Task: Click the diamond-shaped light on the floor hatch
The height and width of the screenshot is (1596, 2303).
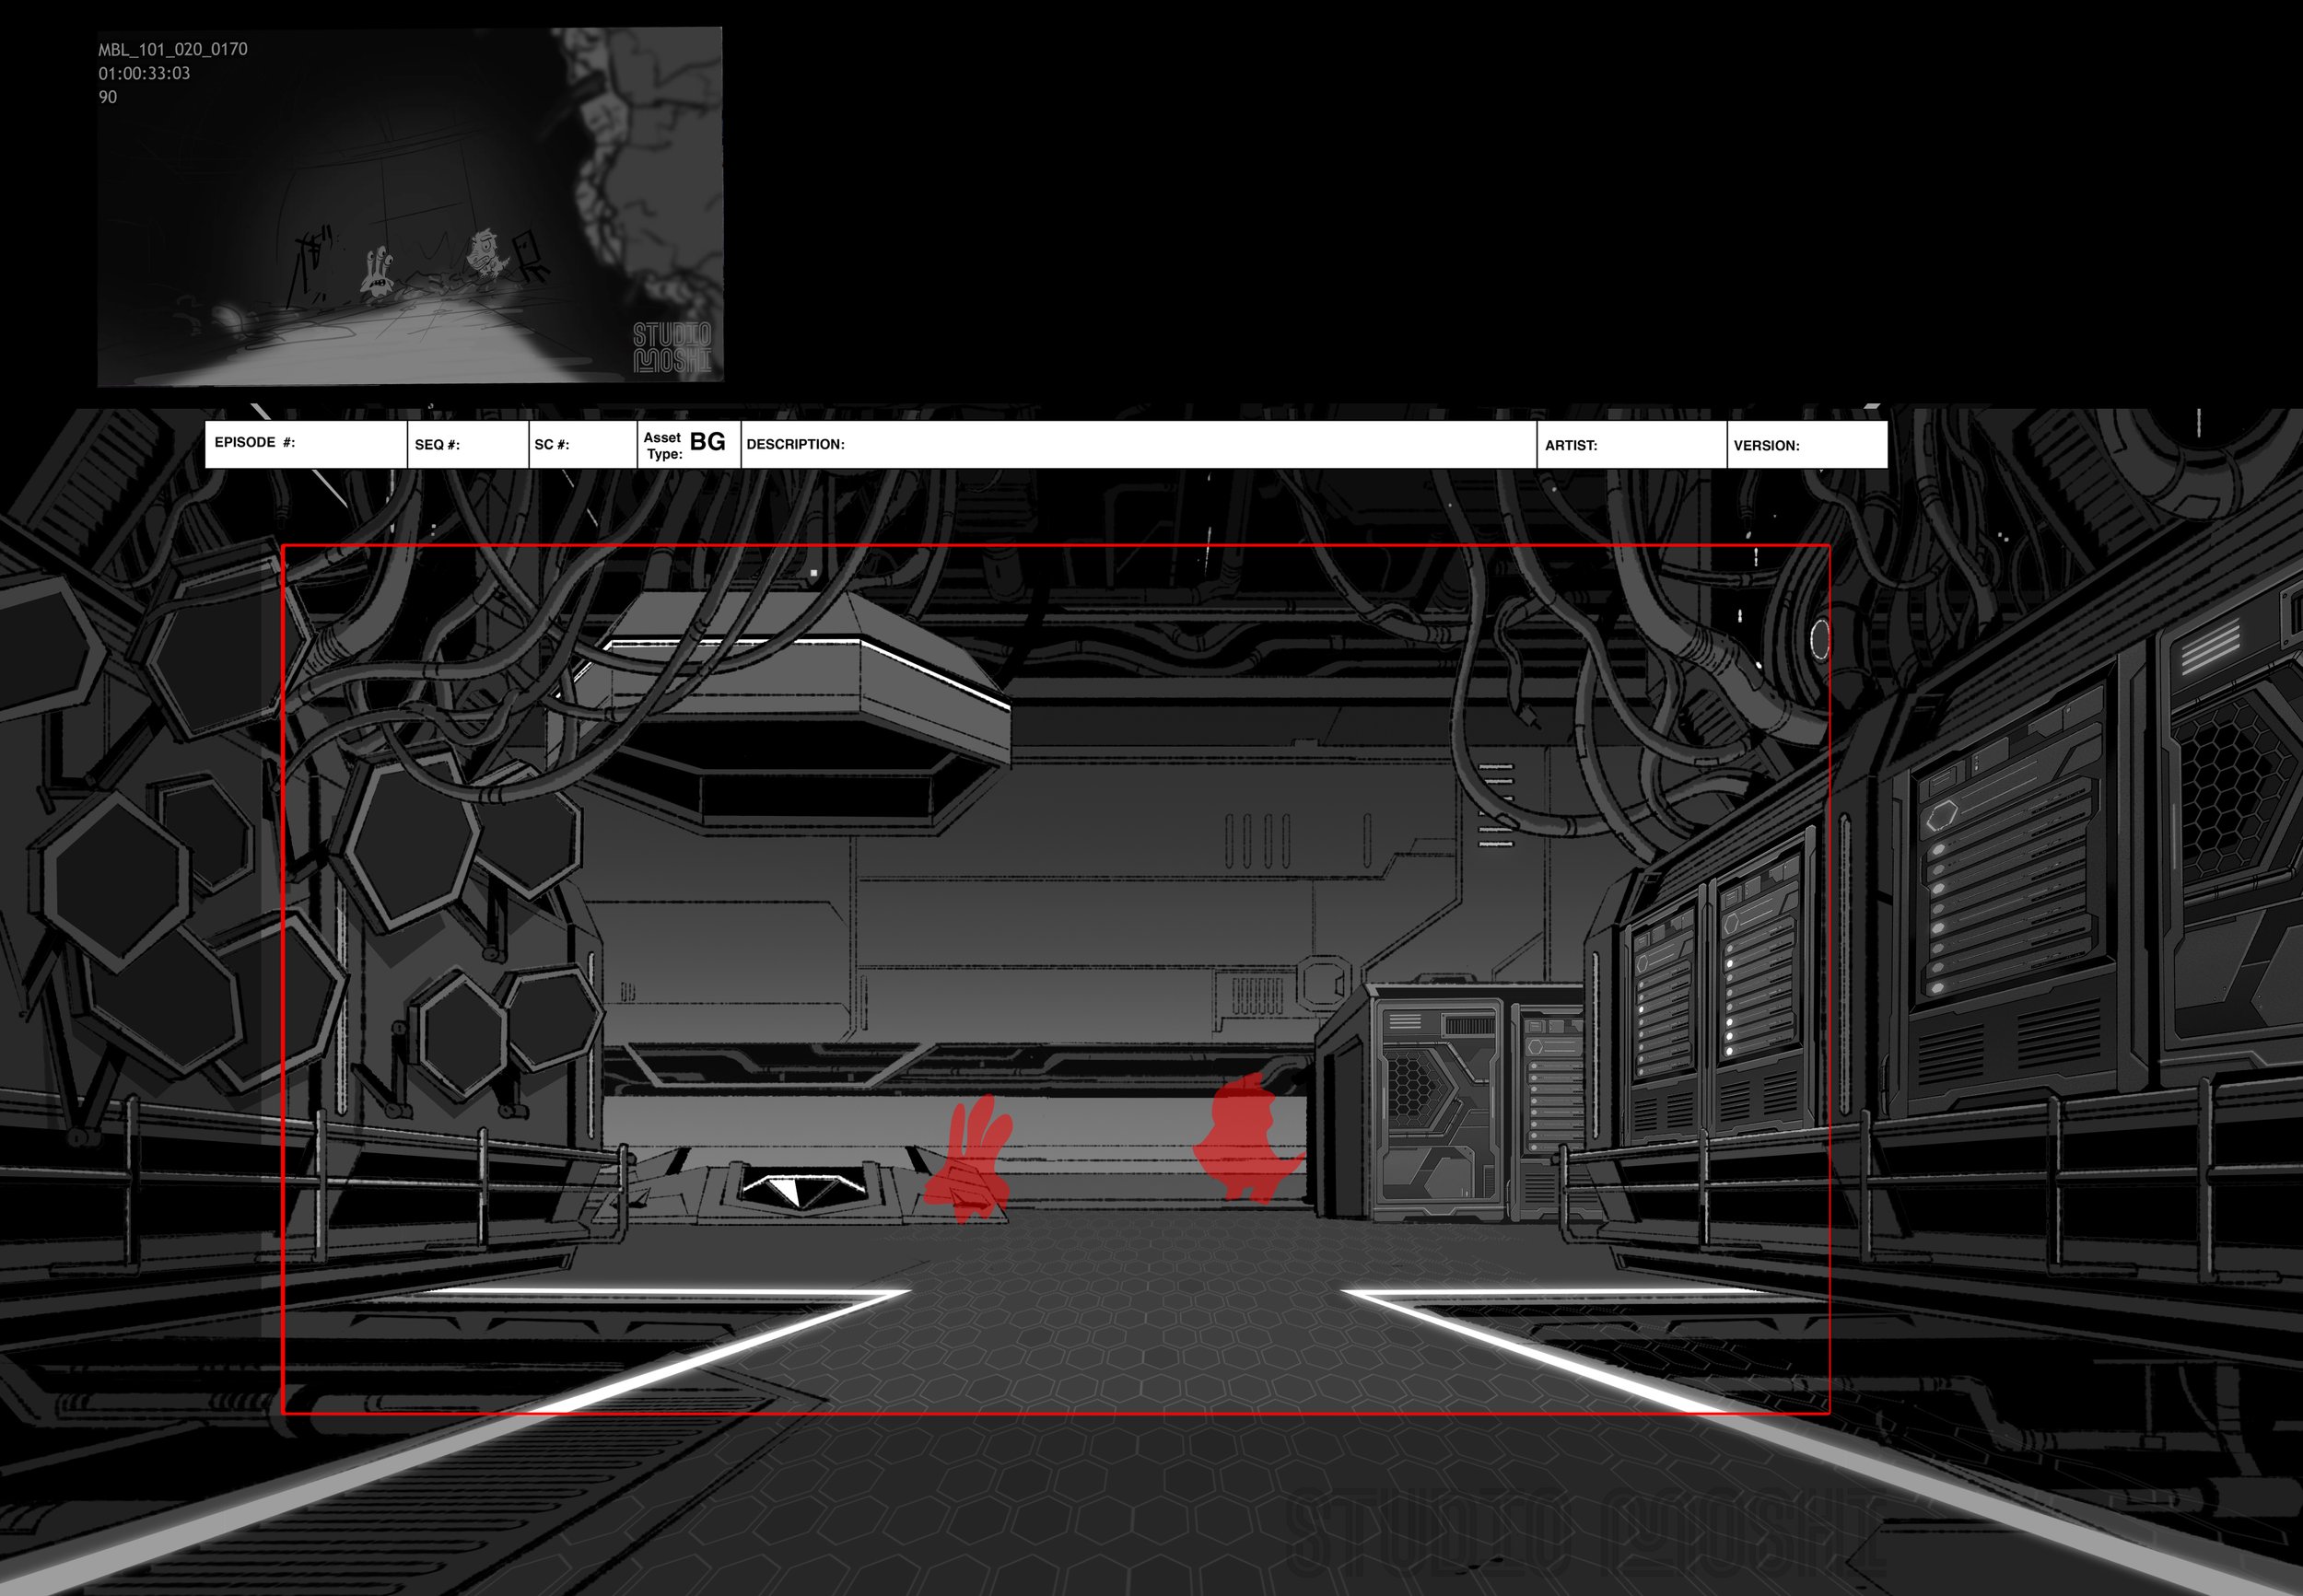Action: pyautogui.click(x=798, y=1190)
